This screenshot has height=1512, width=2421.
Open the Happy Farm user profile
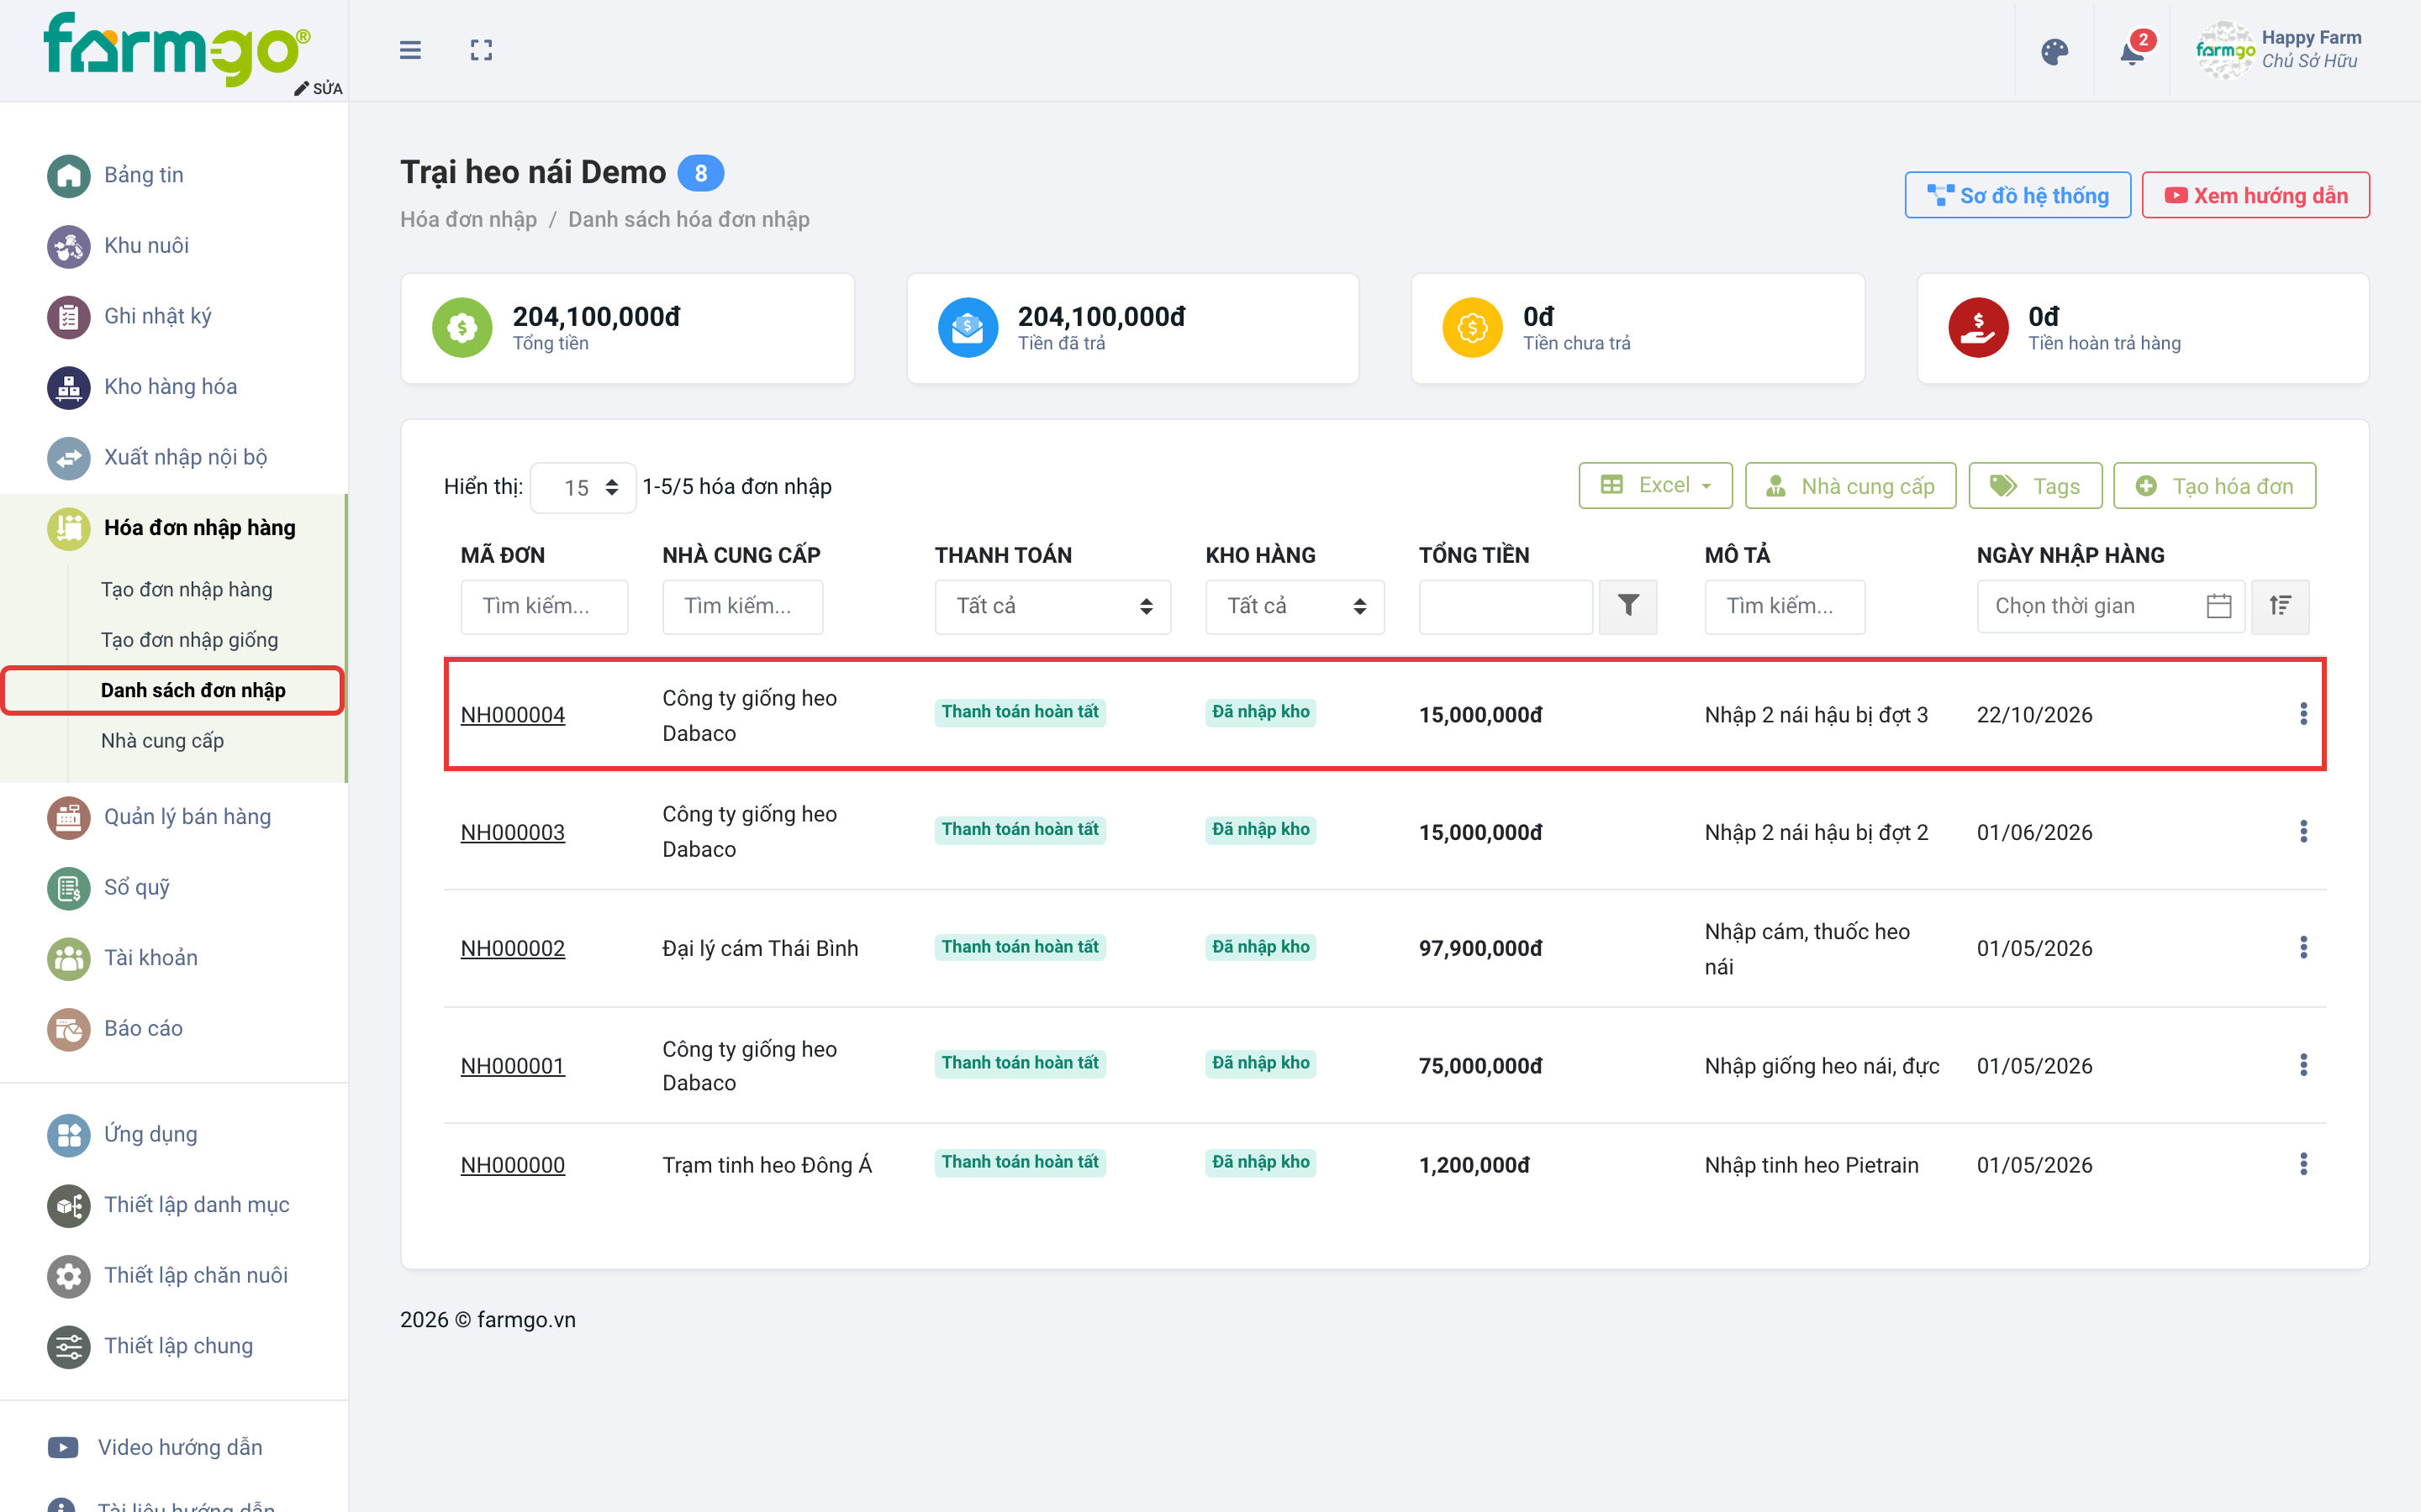2279,50
